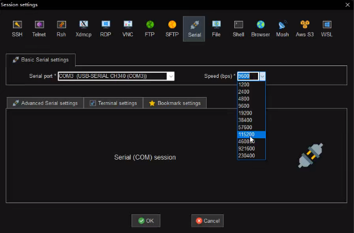Open the RDP session type
The height and width of the screenshot is (233, 354).
(x=106, y=29)
